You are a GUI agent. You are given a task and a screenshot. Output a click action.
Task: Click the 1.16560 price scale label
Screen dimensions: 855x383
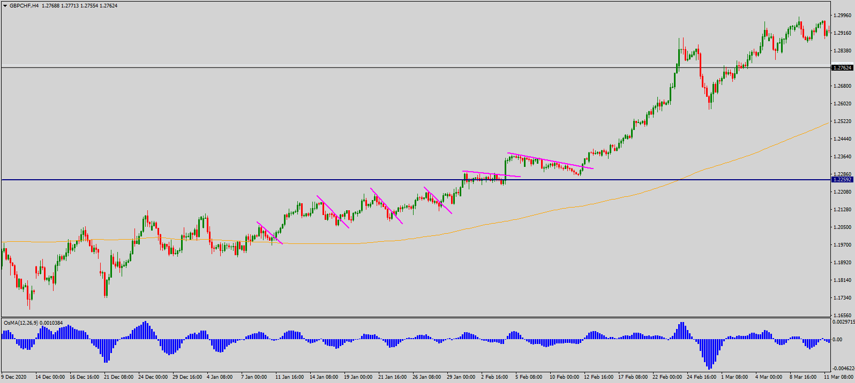tap(843, 316)
